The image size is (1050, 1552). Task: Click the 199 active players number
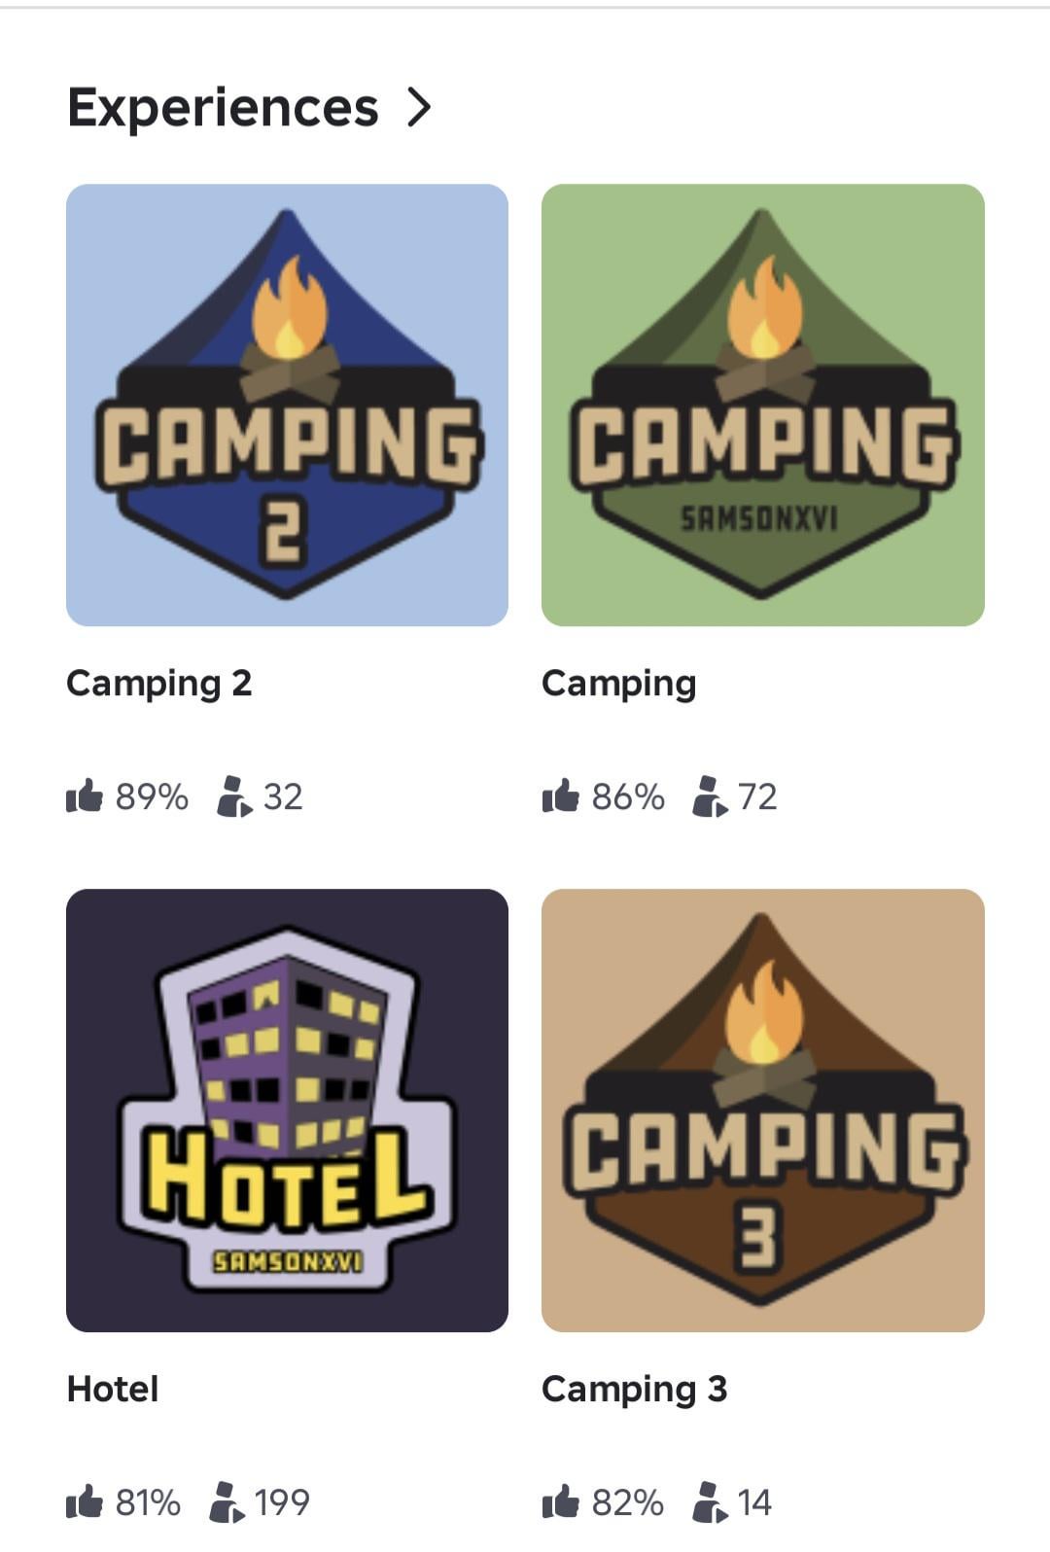click(x=282, y=1502)
